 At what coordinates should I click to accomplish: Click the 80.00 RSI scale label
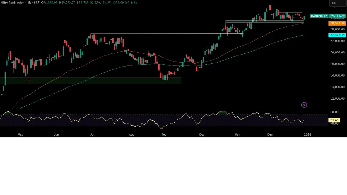pos(335,112)
